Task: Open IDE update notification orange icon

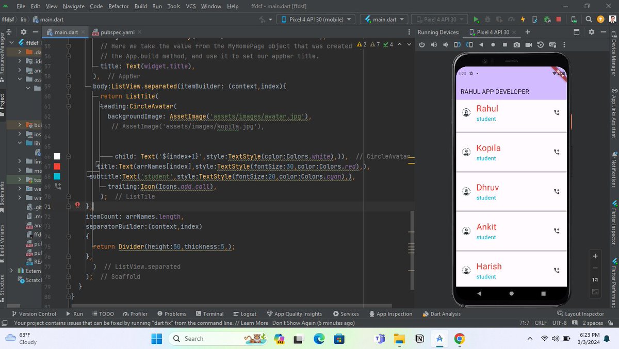Action: tap(600, 20)
